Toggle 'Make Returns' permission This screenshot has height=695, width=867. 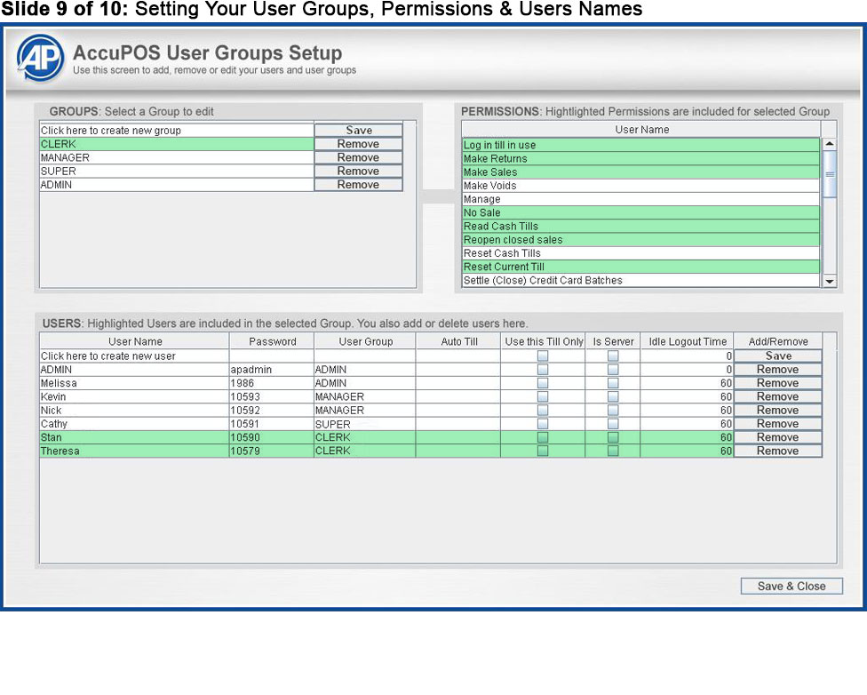pos(640,158)
